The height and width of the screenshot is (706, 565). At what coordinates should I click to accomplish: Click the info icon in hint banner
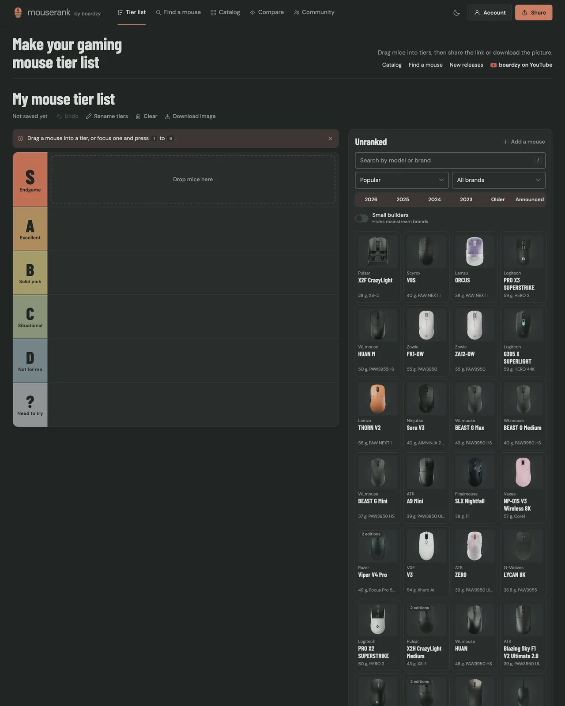pos(20,139)
